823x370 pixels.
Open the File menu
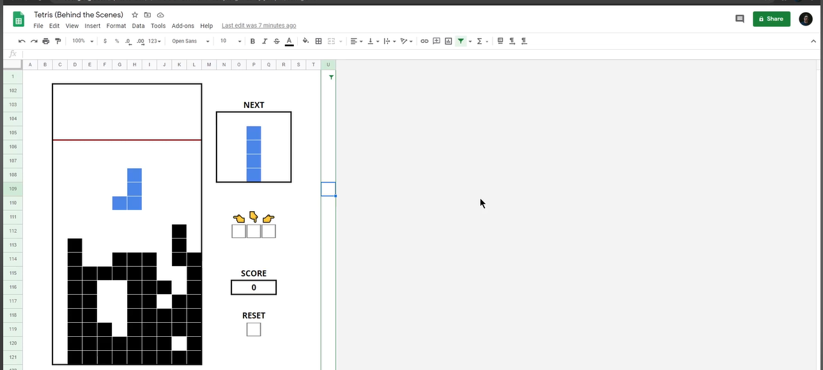click(x=38, y=26)
